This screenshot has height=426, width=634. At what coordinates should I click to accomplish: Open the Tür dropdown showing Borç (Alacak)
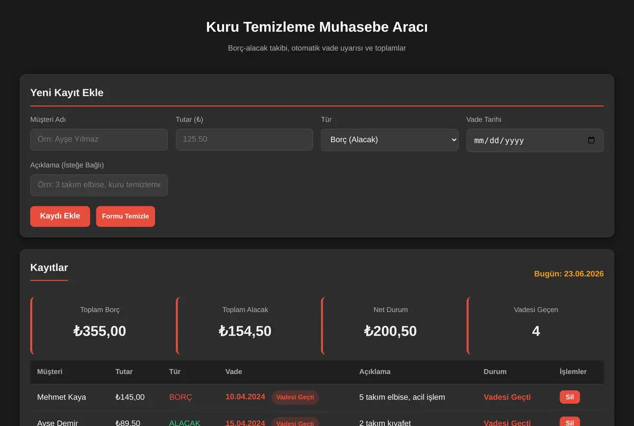(389, 140)
